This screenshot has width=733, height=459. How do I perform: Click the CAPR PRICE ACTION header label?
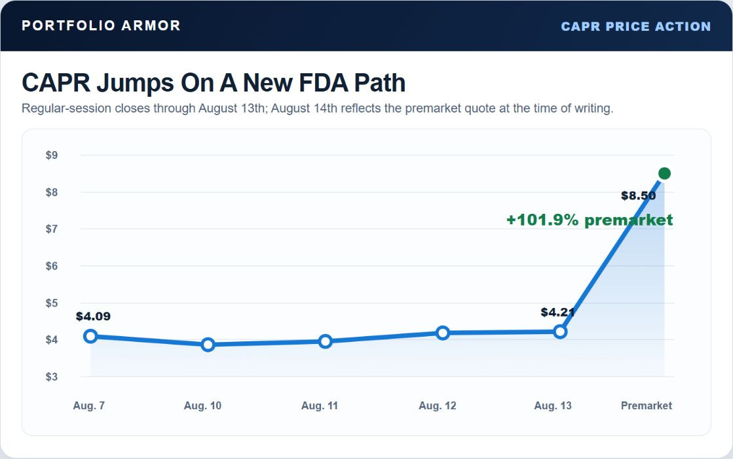click(636, 27)
